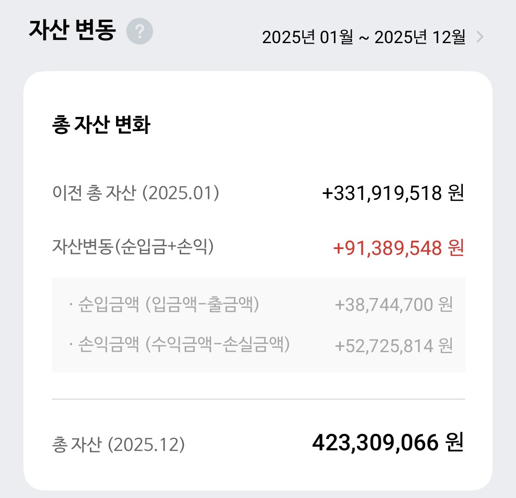Viewport: 516px width, 498px height.
Task: Click the tilde between the two dates
Action: (364, 38)
